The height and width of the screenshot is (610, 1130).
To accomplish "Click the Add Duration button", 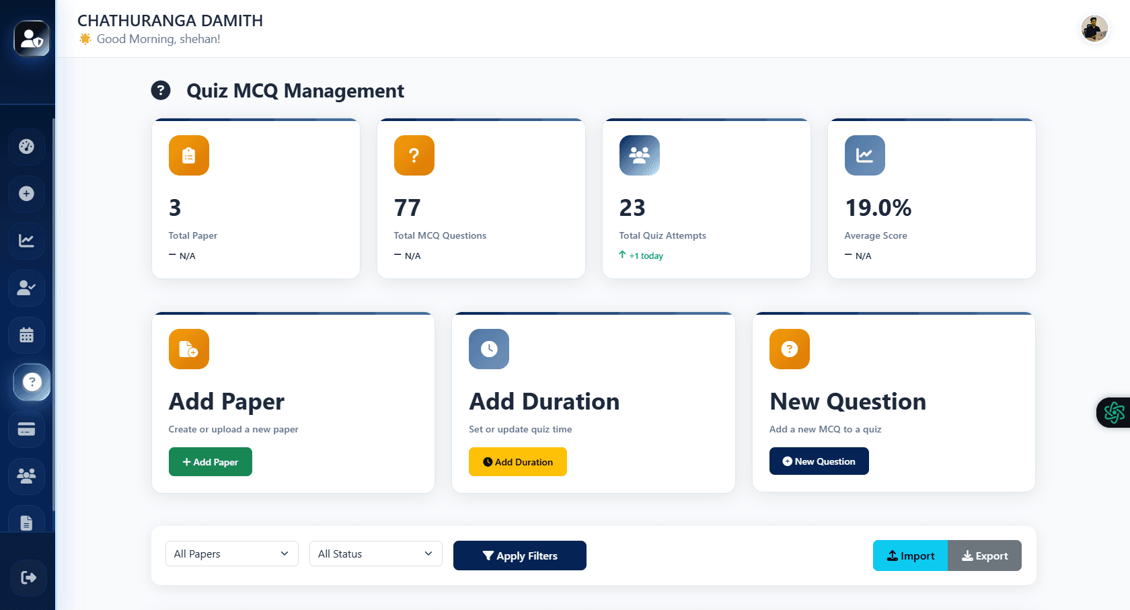I will [x=517, y=461].
